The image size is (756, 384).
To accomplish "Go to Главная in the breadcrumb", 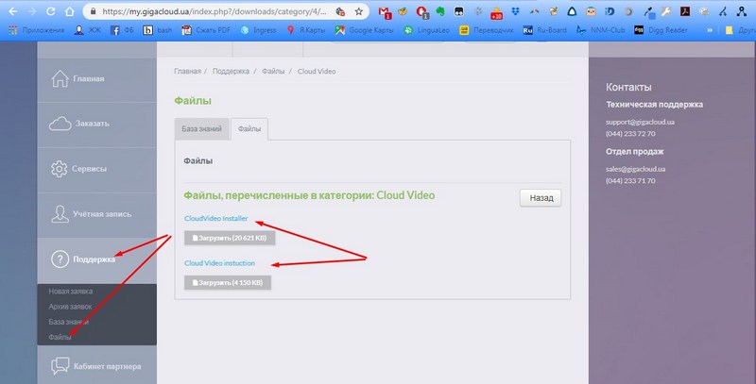I will click(x=187, y=71).
